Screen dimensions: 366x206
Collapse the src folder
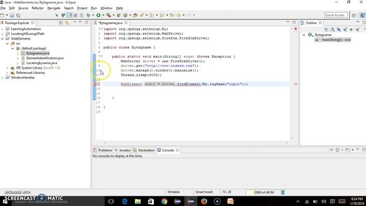pyautogui.click(x=7, y=43)
